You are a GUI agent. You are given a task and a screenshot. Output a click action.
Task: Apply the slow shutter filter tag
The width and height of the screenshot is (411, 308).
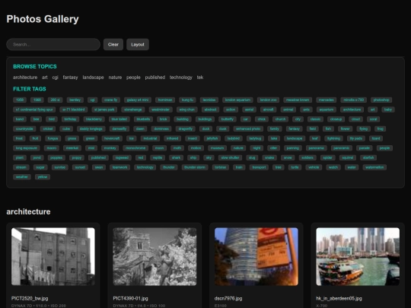230,157
